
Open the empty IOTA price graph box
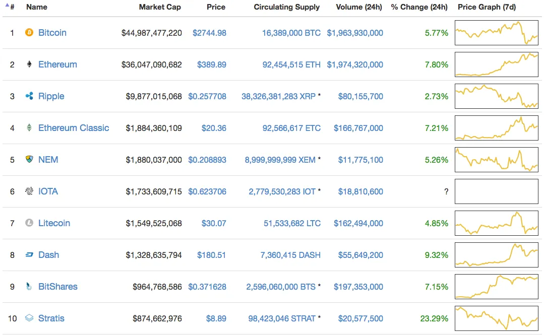pyautogui.click(x=497, y=191)
